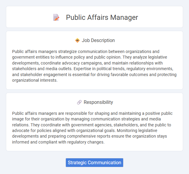The height and width of the screenshot is (174, 189).
Task: Click the paragraph starting 'Public affairs managers strategize'
Action: coord(94,66)
